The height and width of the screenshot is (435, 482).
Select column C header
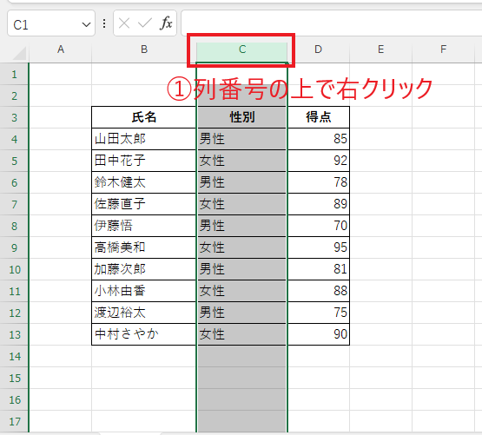[x=242, y=49]
